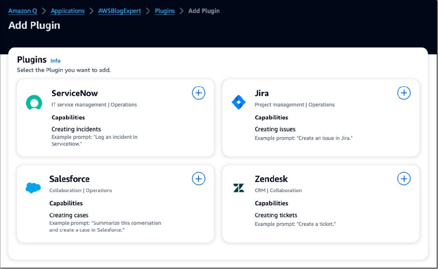Select the Salesforce card title
This screenshot has height=269, width=438.
(x=69, y=179)
